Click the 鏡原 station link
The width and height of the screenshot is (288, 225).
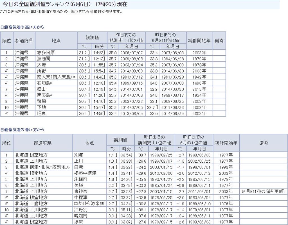42,101
